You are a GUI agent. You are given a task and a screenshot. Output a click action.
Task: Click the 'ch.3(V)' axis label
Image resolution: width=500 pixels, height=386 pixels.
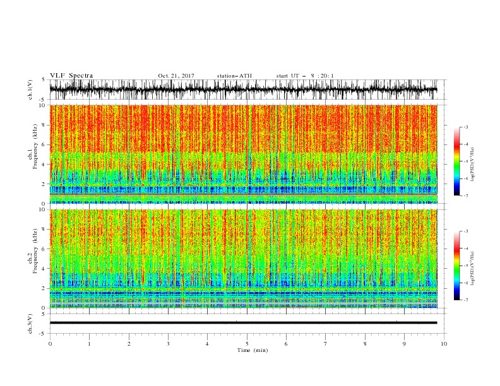point(30,324)
